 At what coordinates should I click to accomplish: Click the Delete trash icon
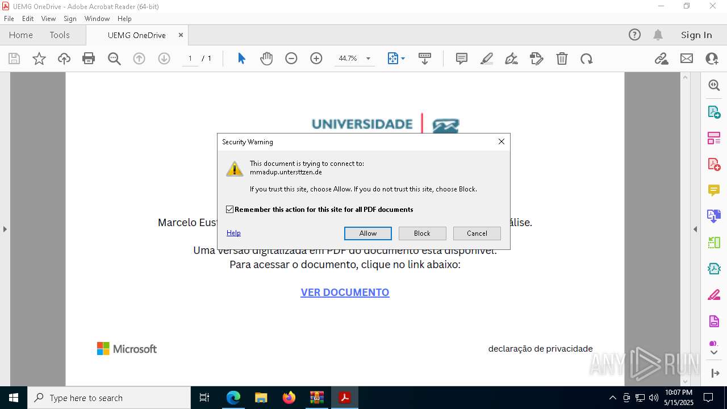tap(562, 59)
